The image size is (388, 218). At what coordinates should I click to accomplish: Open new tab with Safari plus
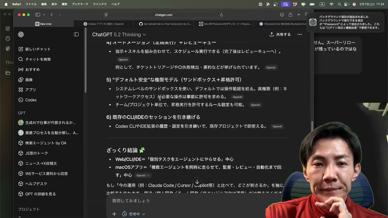pyautogui.click(x=299, y=15)
